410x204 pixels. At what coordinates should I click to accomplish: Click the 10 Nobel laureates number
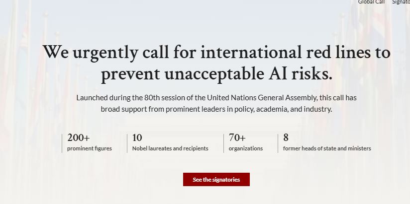click(137, 137)
